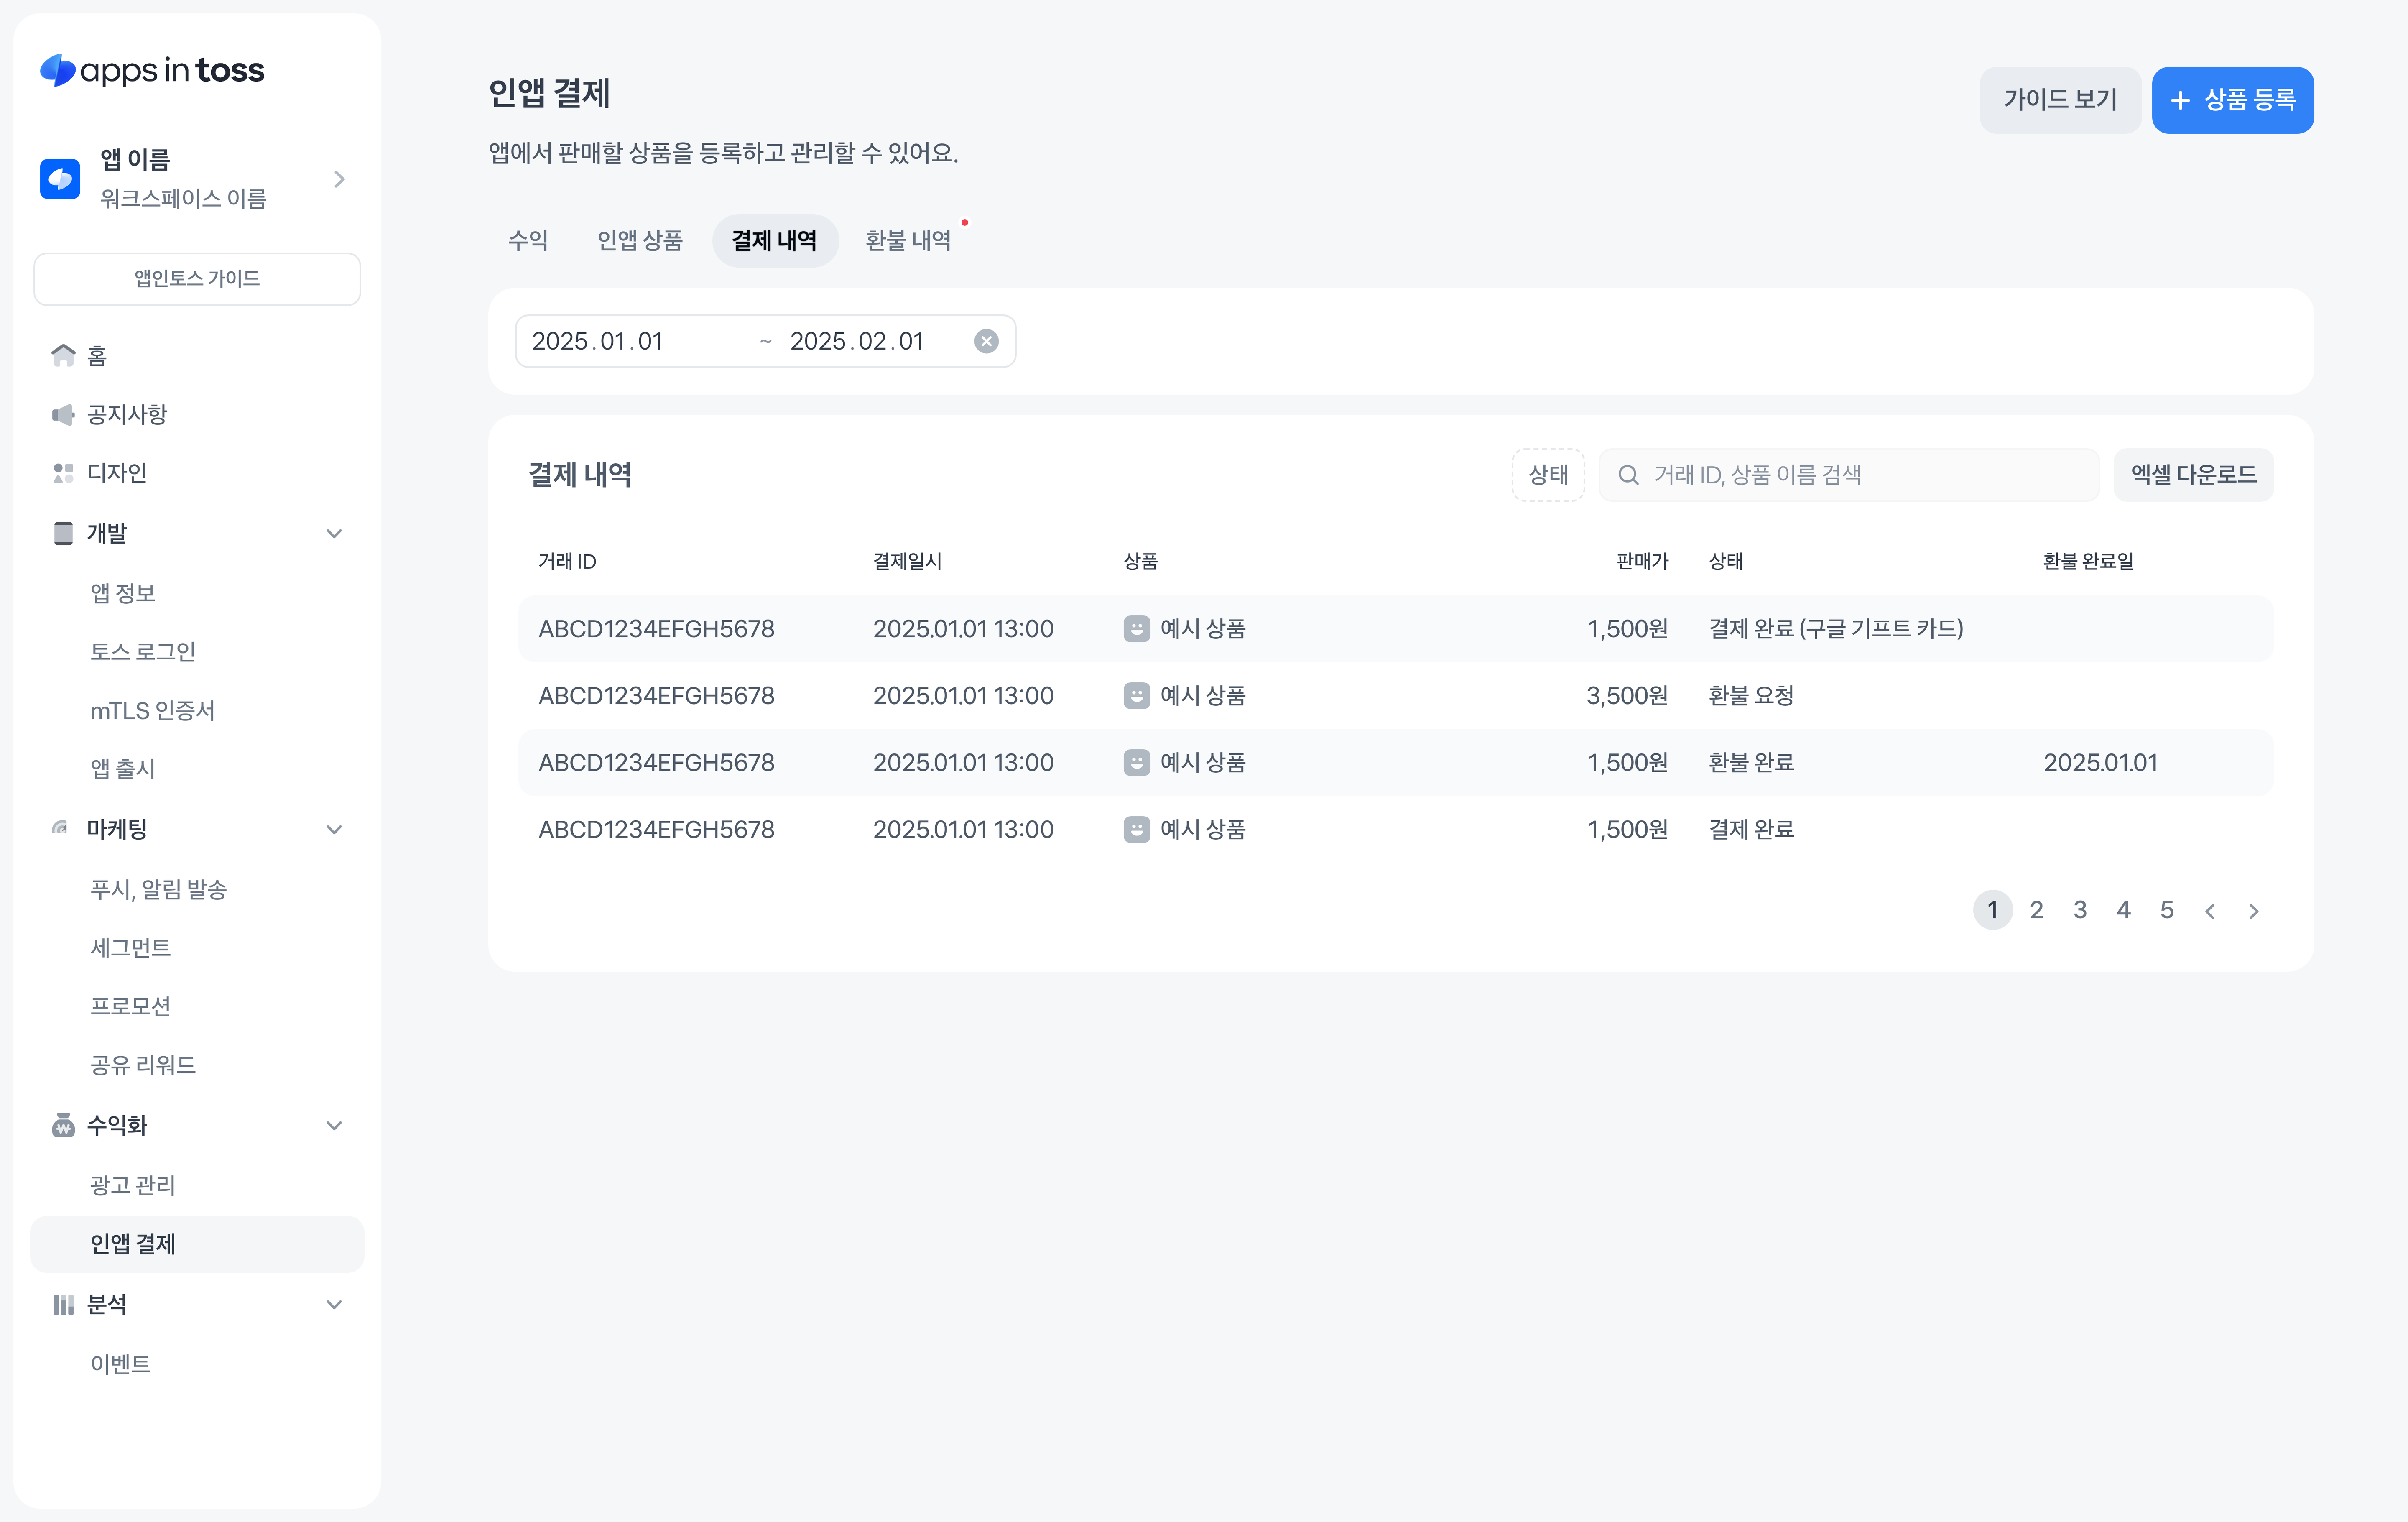Open workspace switcher chevron next to 앱 이름
Viewport: 2408px width, 1522px height.
pos(339,179)
